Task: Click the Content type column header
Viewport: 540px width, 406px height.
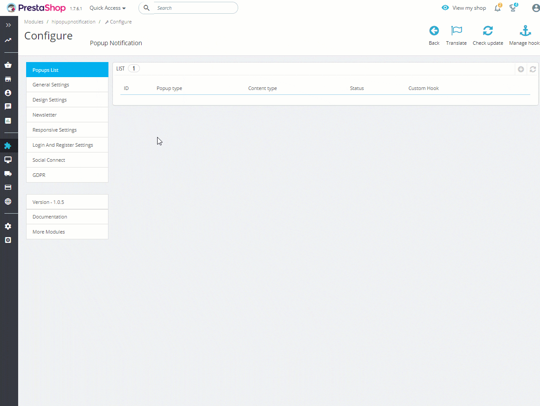Action: point(262,88)
